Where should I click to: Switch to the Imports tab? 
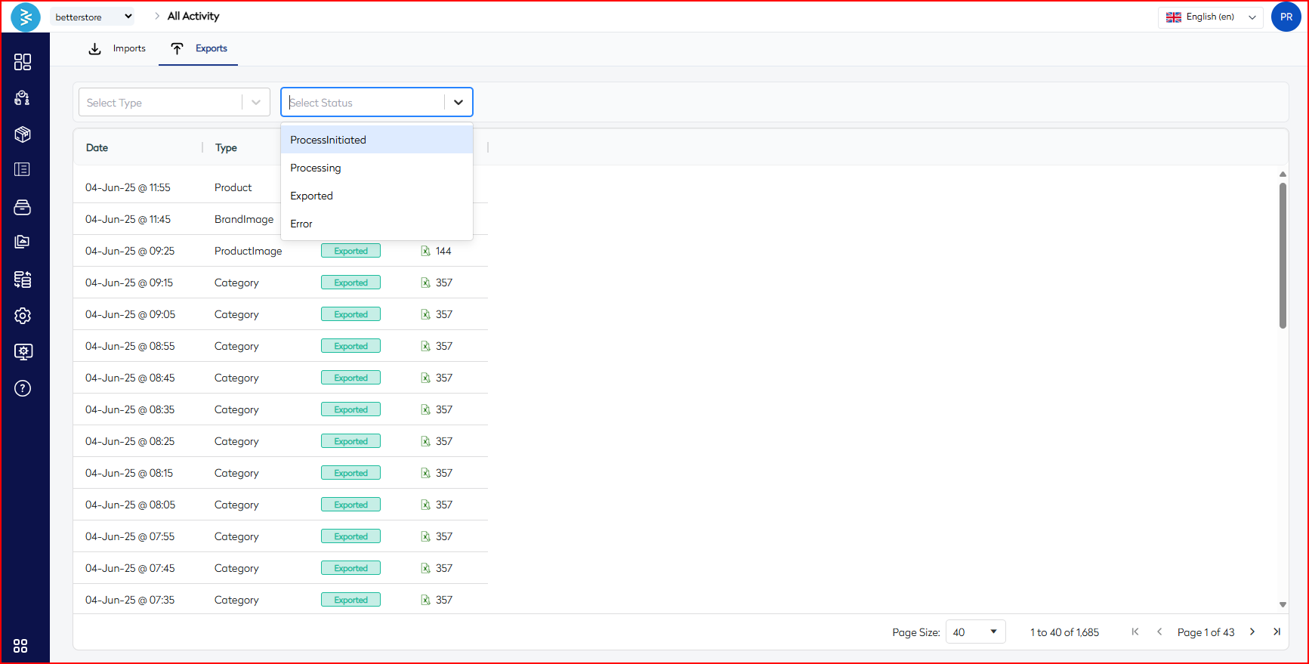[117, 48]
